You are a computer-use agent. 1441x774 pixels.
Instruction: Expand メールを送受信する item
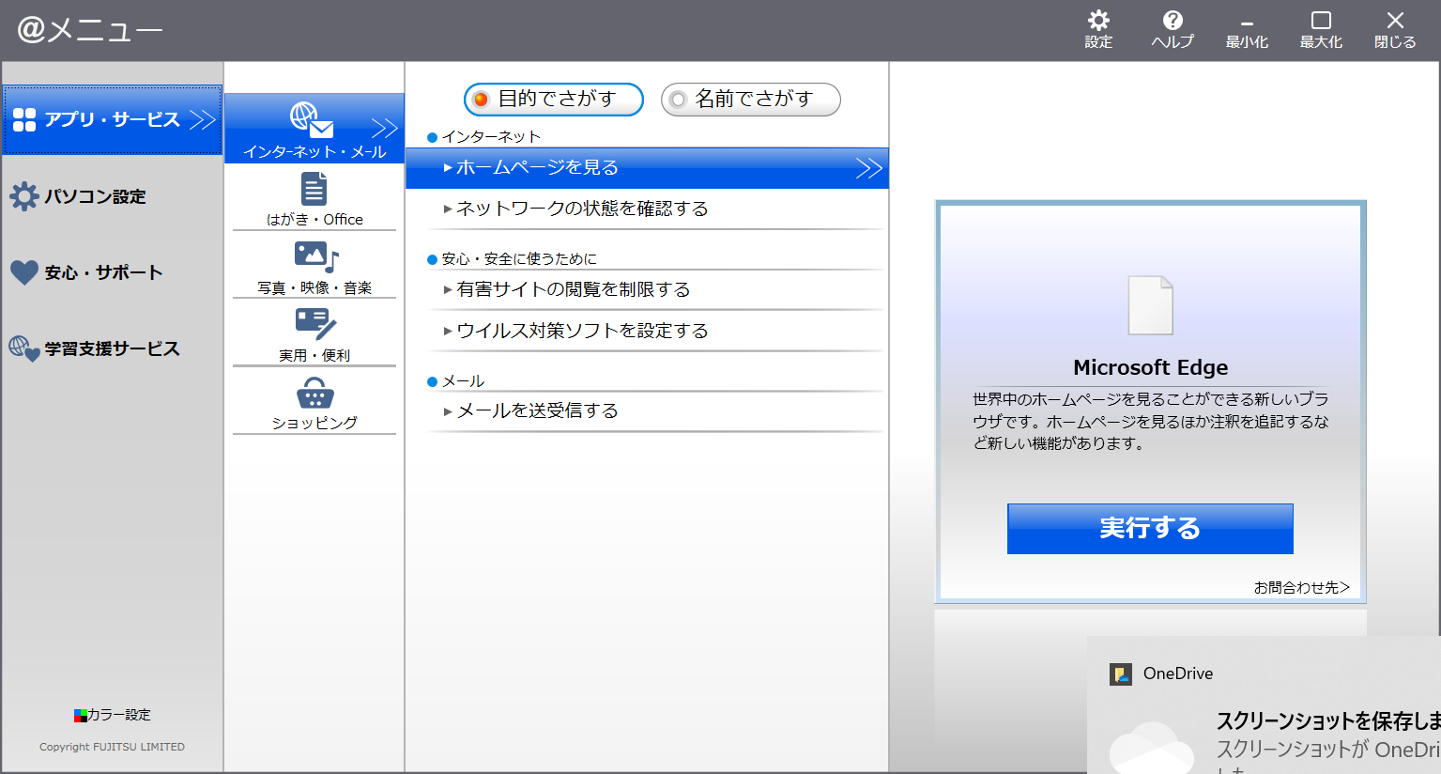pos(537,410)
